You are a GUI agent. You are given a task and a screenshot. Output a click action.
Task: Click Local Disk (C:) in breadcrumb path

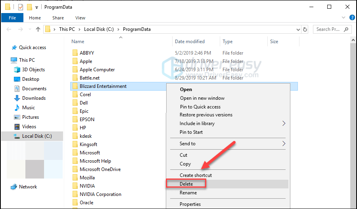[x=99, y=29]
